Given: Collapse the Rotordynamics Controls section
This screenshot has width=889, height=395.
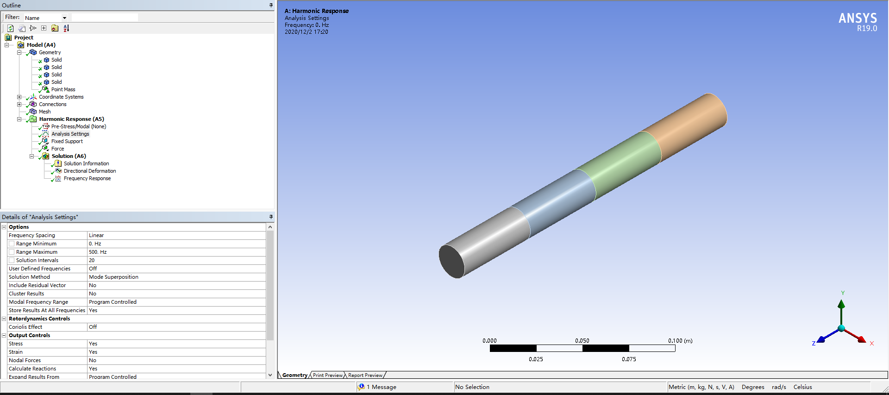Looking at the screenshot, I should point(4,319).
